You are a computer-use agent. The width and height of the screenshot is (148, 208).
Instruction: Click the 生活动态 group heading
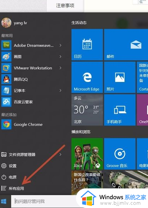pos(79,23)
